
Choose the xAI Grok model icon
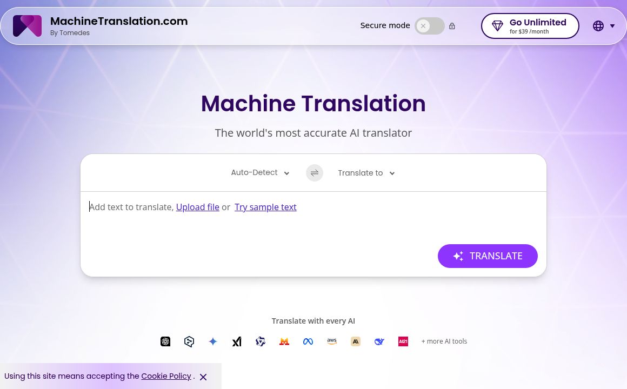point(237,341)
